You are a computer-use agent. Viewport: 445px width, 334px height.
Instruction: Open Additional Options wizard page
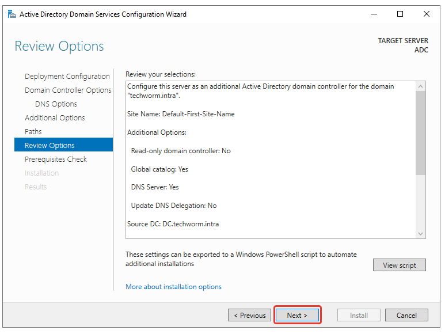click(55, 118)
